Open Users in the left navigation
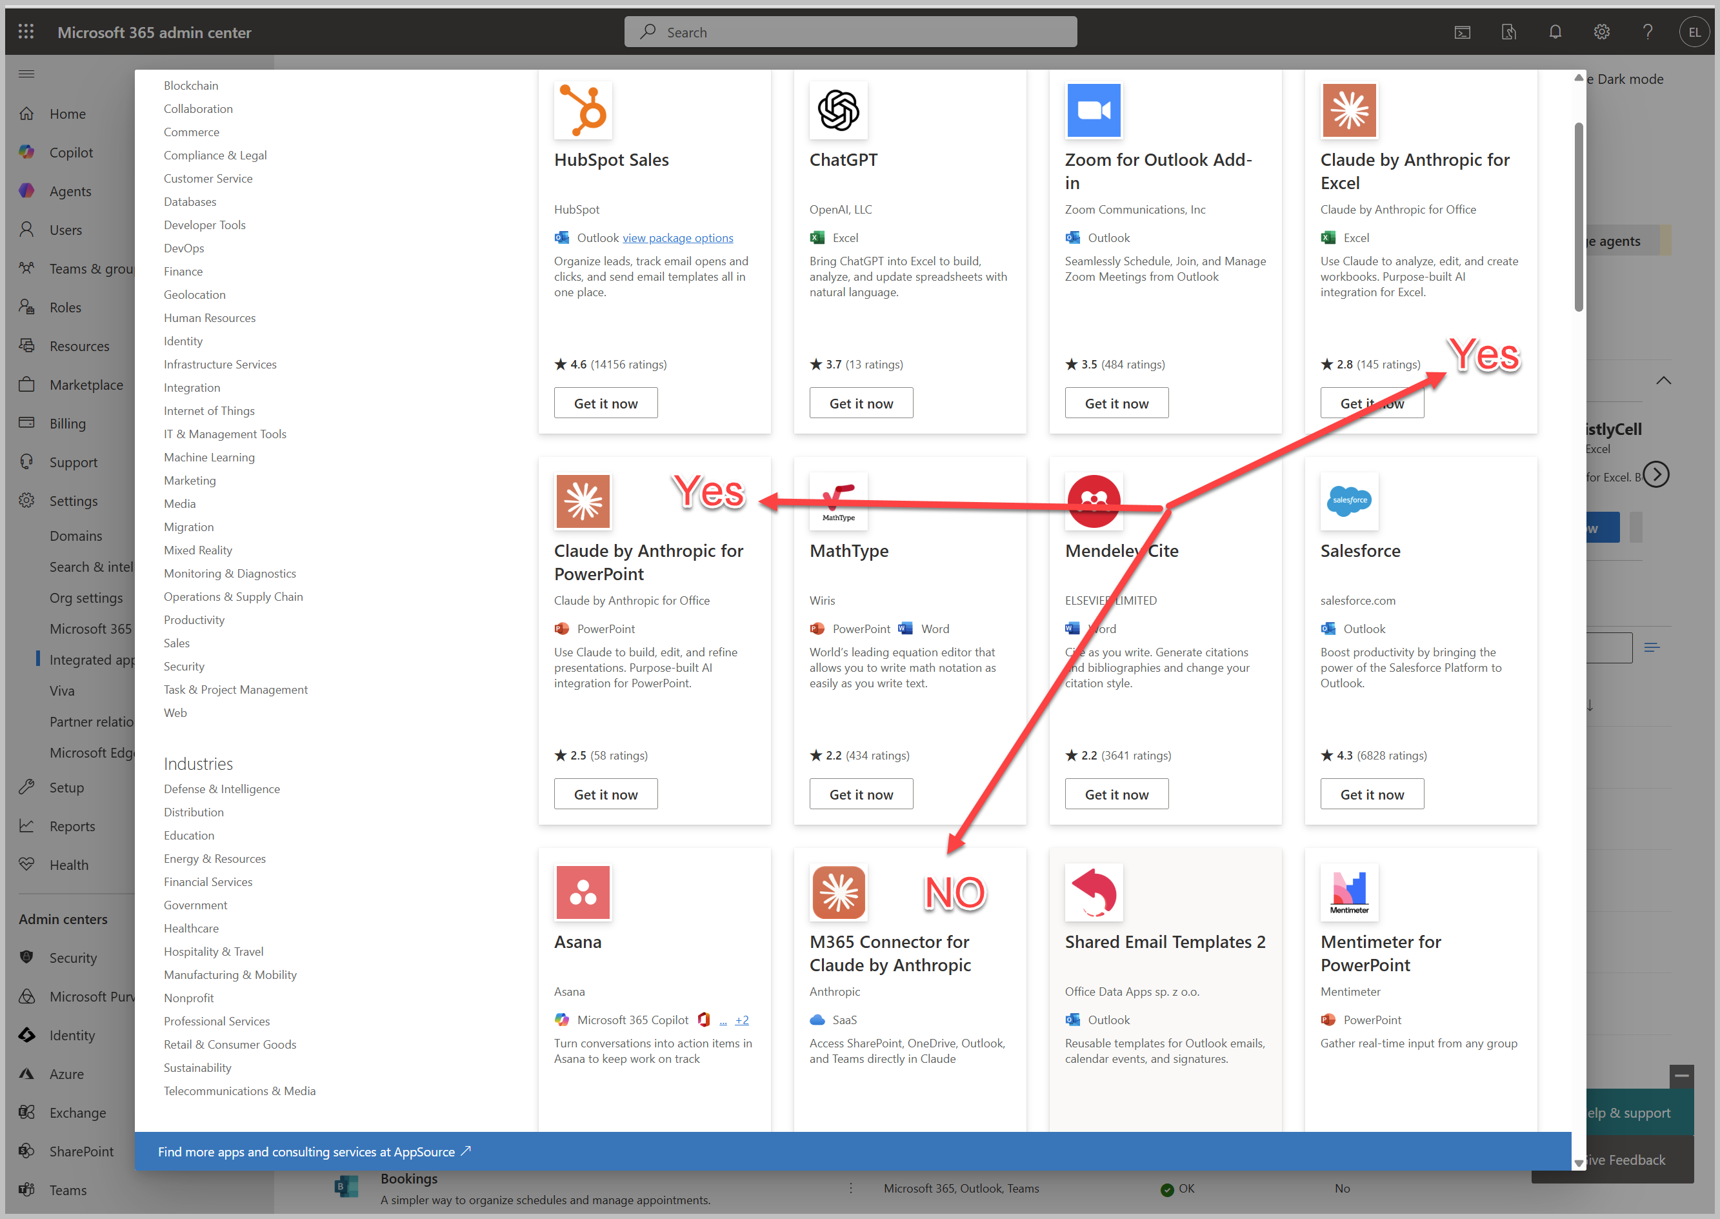 click(65, 230)
